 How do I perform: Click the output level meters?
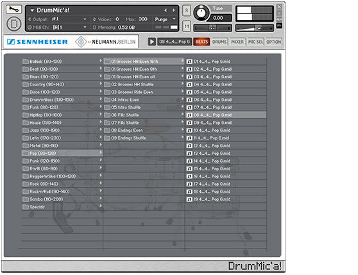255,13
